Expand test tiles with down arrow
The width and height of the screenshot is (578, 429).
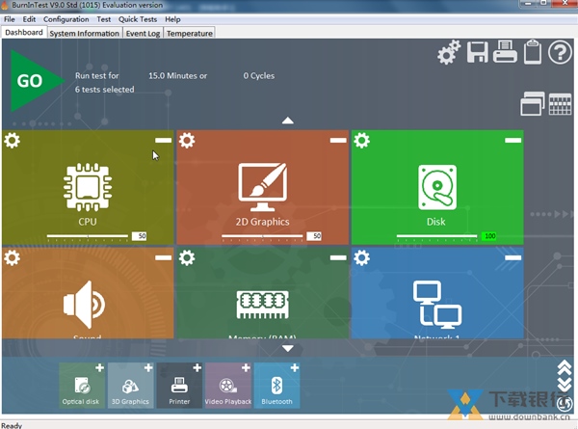coord(288,348)
